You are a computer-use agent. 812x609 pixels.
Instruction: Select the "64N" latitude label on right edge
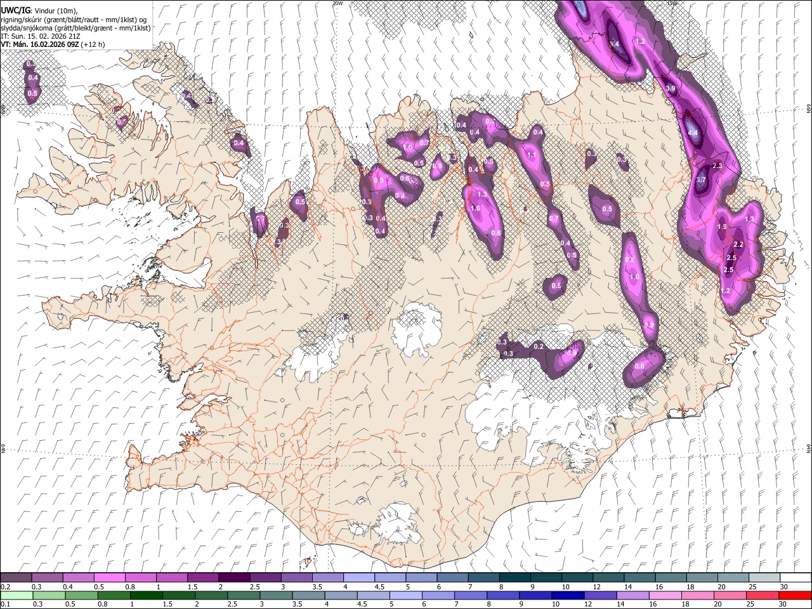coord(809,449)
